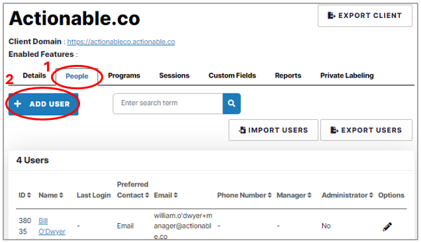Sort users by ID column arrows
The height and width of the screenshot is (243, 421).
coord(29,195)
